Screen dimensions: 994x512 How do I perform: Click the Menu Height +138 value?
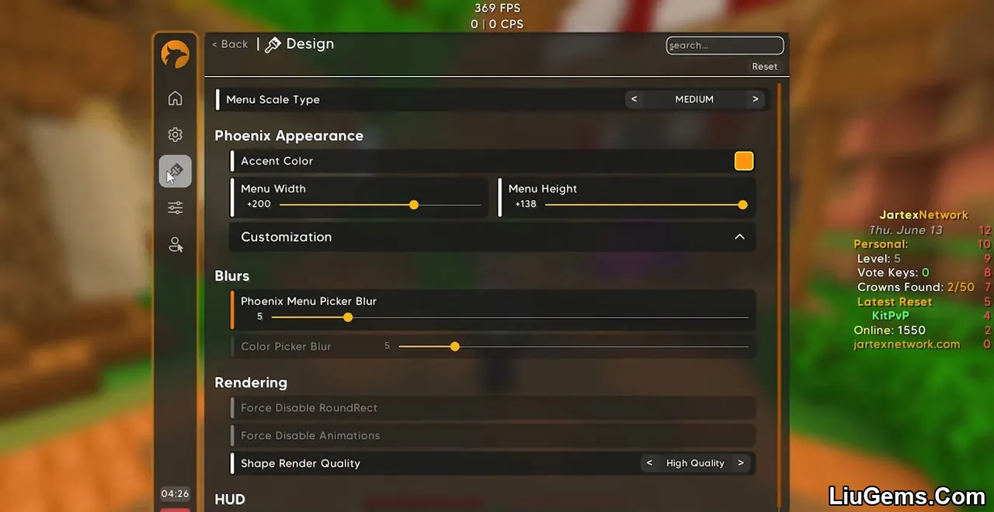(526, 204)
